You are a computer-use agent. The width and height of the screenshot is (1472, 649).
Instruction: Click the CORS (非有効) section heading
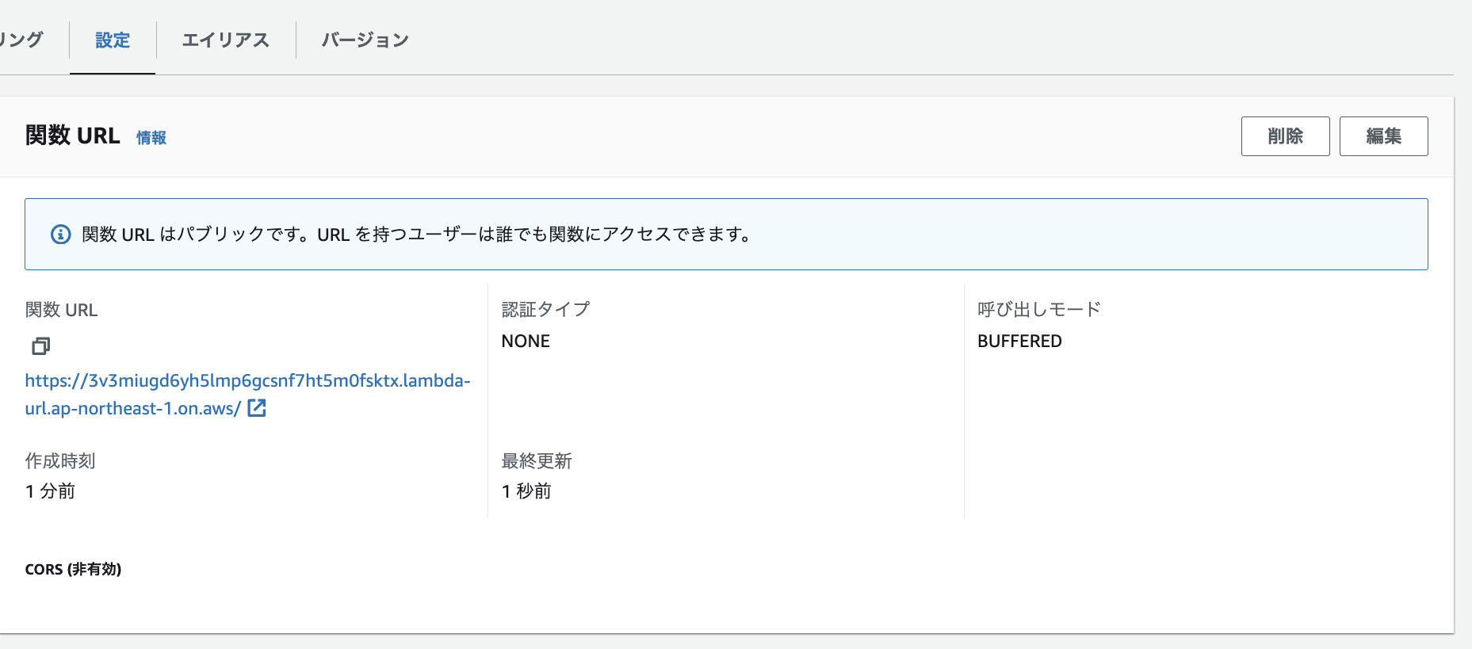coord(73,569)
